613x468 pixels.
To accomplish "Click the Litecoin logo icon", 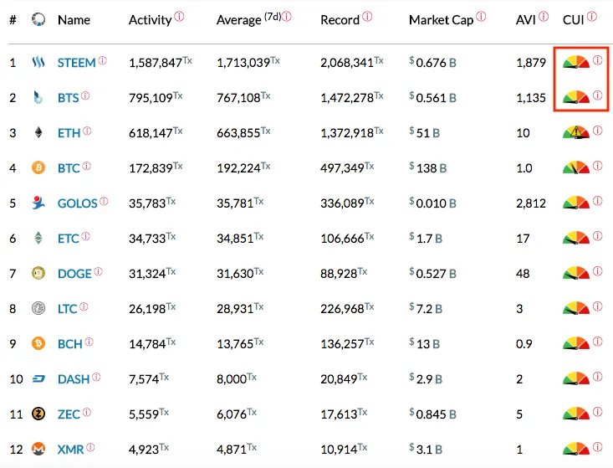I will (x=38, y=308).
